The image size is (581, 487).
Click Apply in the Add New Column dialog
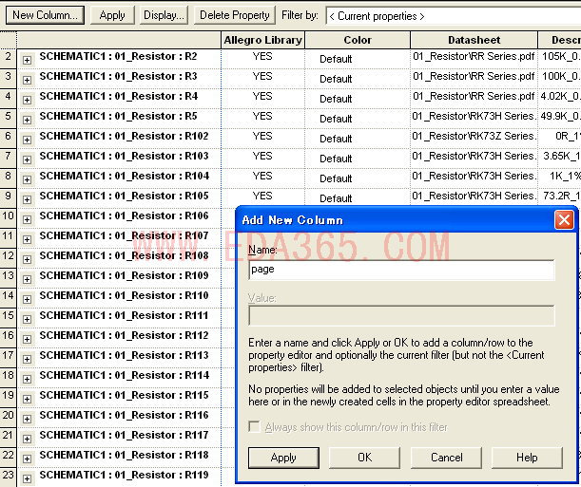tap(283, 458)
